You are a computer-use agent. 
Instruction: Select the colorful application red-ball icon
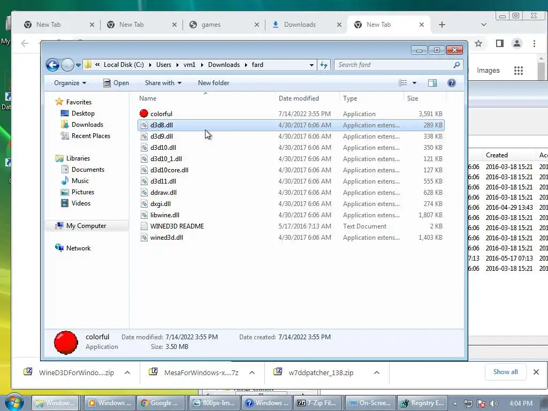coord(143,113)
